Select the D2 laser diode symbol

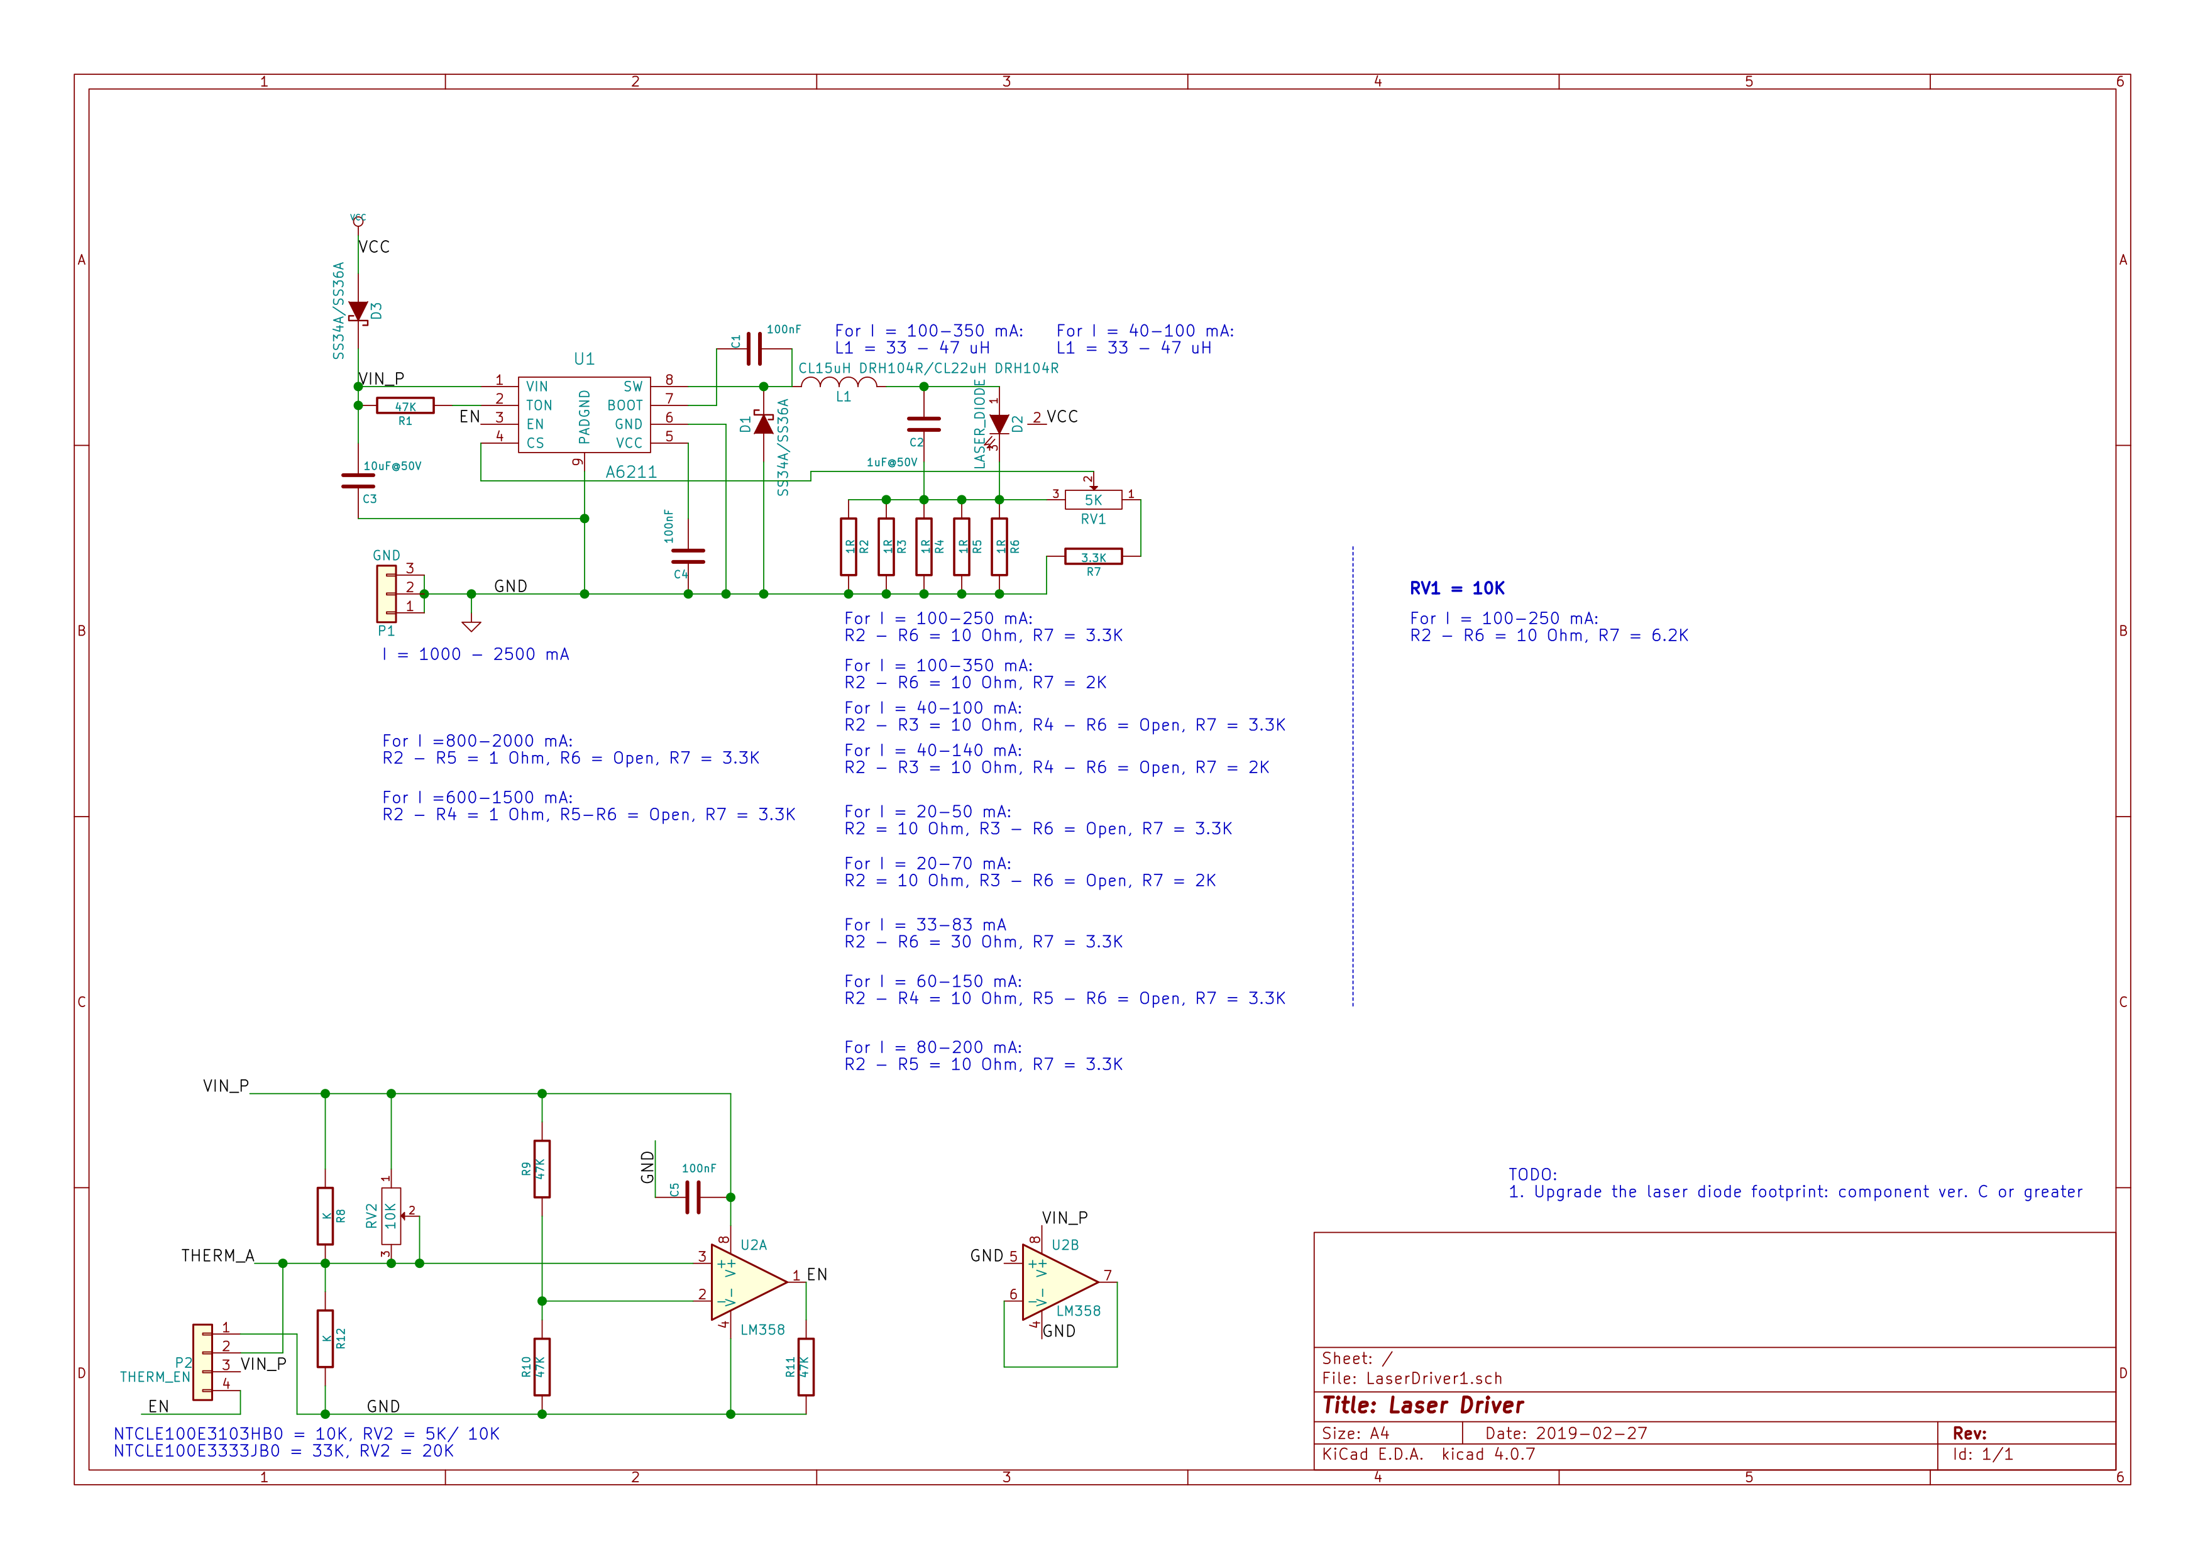tap(999, 424)
